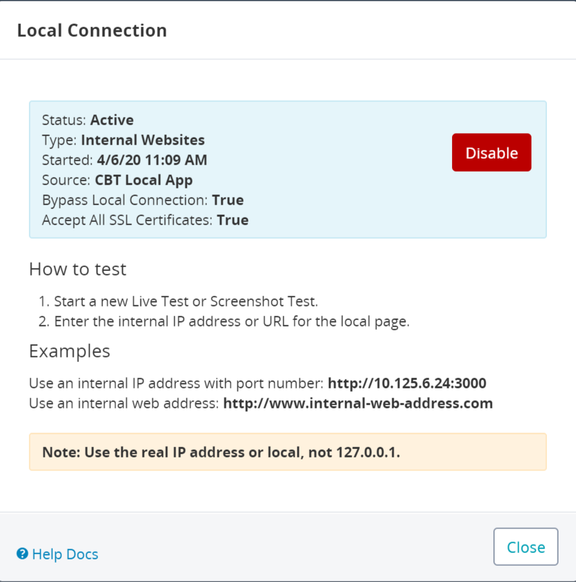
Task: Click the Type: Internal Websites text
Action: [123, 140]
